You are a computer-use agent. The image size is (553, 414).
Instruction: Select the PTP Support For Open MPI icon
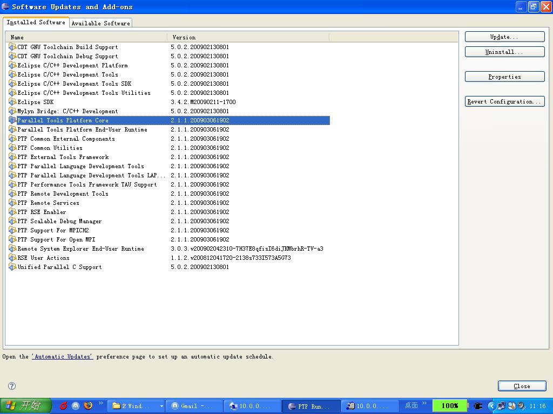tap(12, 239)
